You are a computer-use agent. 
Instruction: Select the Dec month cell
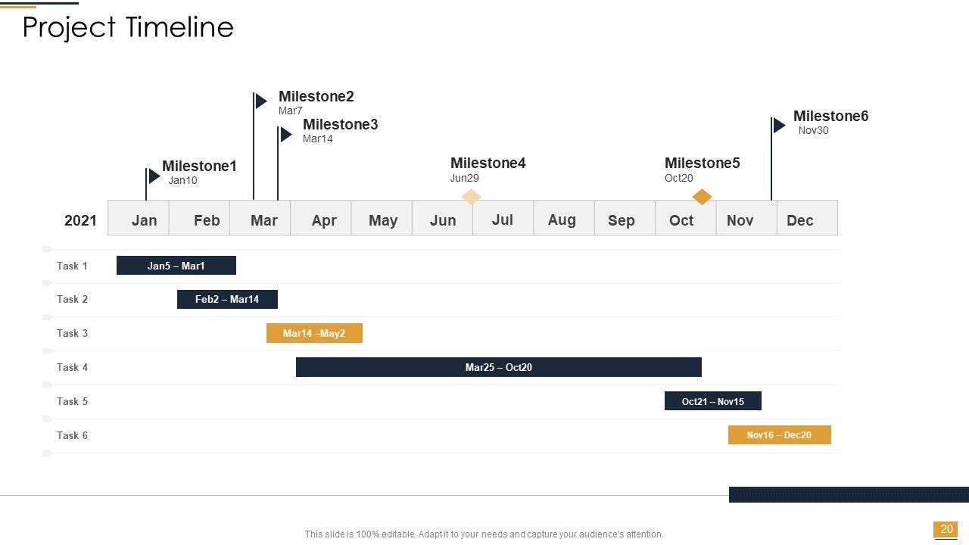800,220
